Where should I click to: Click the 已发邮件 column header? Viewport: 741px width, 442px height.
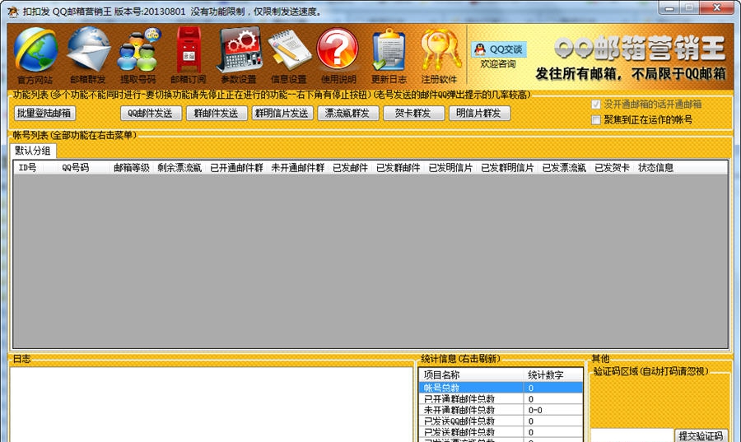(350, 168)
